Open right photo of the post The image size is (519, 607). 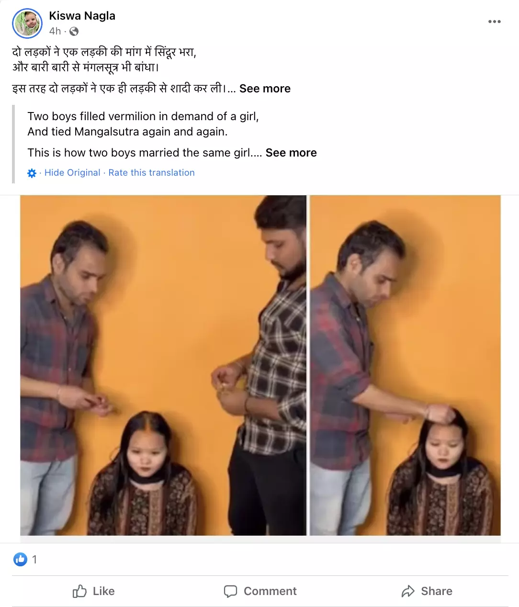point(406,365)
